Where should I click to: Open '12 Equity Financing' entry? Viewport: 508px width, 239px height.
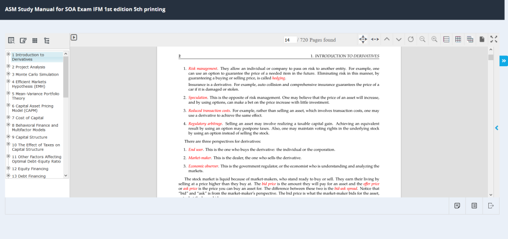click(30, 169)
